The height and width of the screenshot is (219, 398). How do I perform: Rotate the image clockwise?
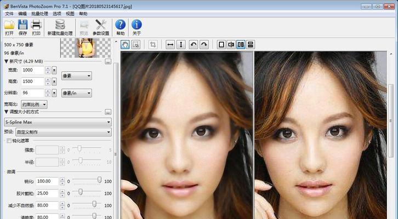(204, 44)
